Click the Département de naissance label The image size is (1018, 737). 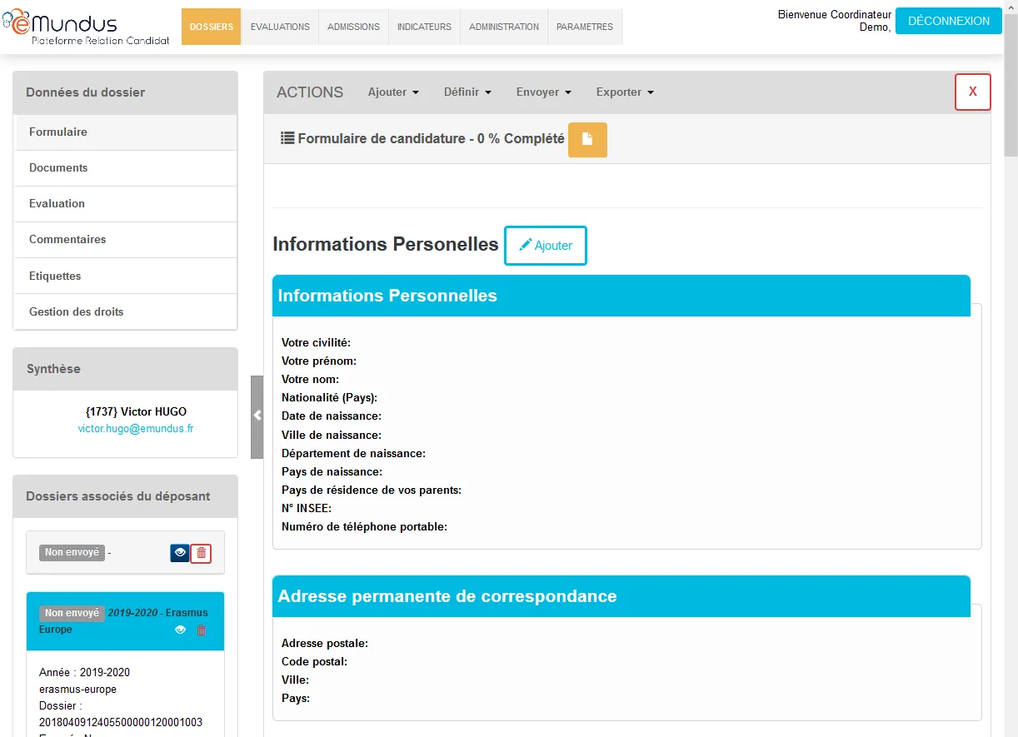click(353, 453)
